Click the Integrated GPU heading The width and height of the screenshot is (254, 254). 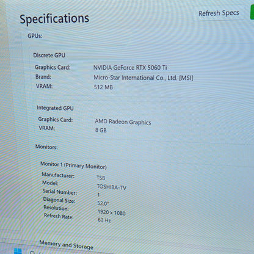[55, 108]
